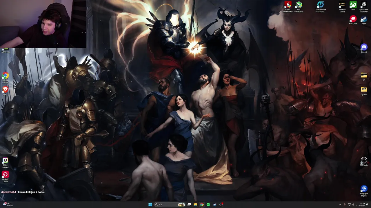The height and width of the screenshot is (208, 371).
Task: Launch Epic Games Launcher shortcut
Action: [364, 7]
